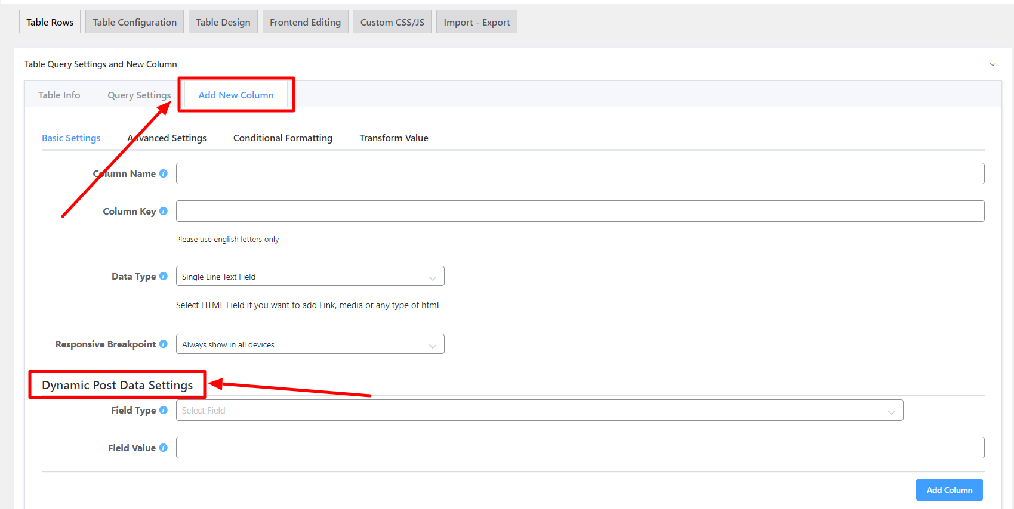Select the Table Info sub-tab

pos(59,95)
